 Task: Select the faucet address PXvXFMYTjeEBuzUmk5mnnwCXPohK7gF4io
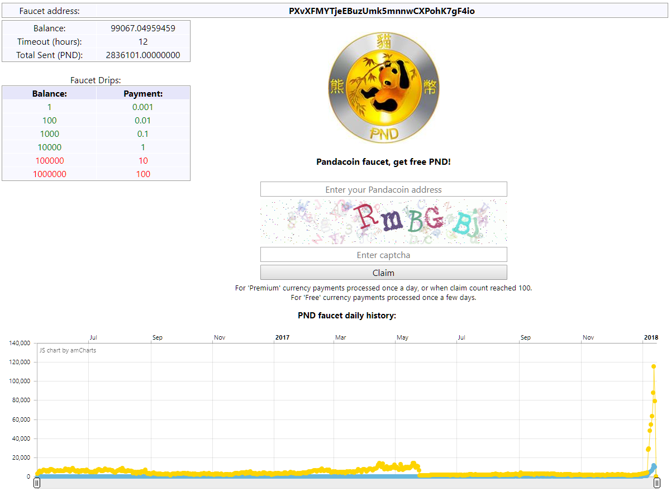coord(382,11)
